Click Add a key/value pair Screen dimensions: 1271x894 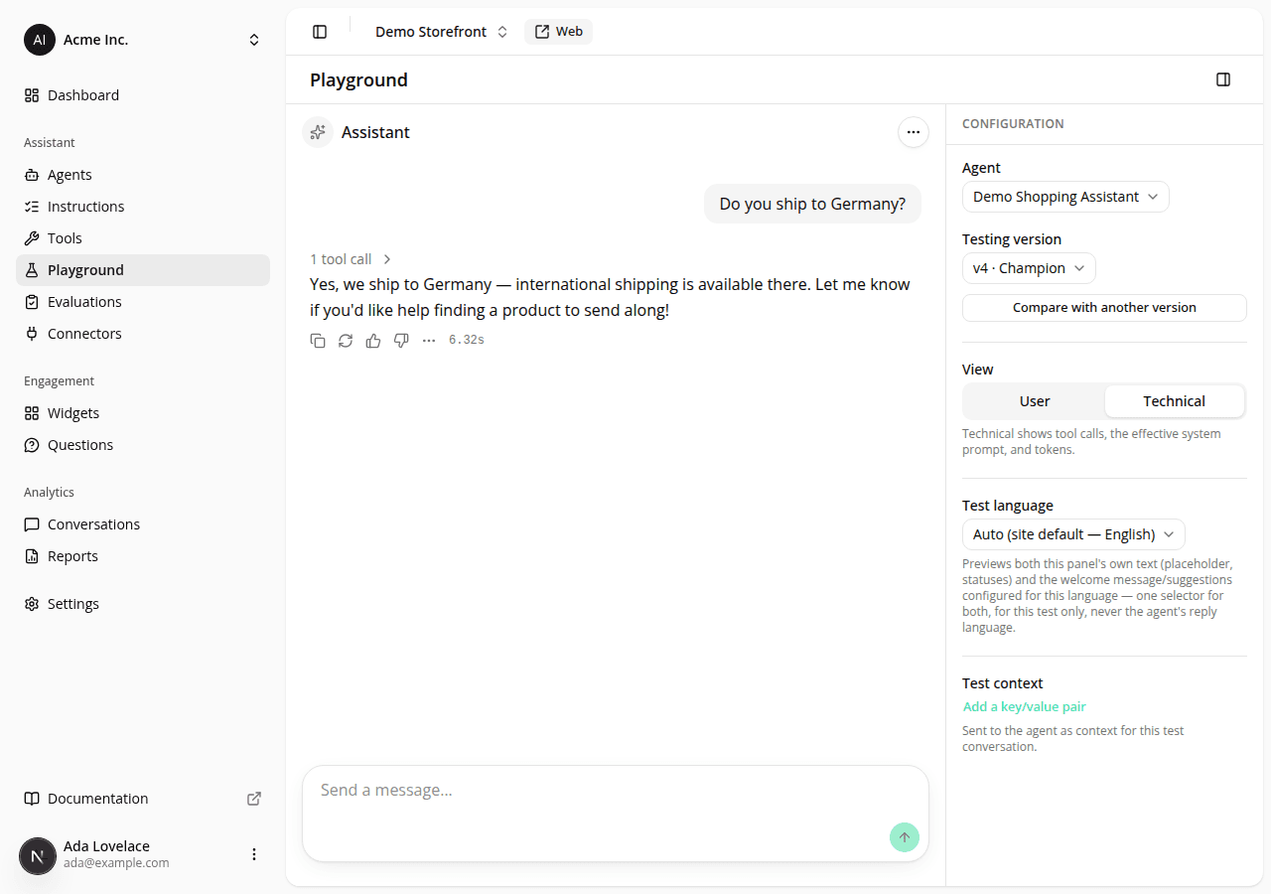coord(1025,707)
